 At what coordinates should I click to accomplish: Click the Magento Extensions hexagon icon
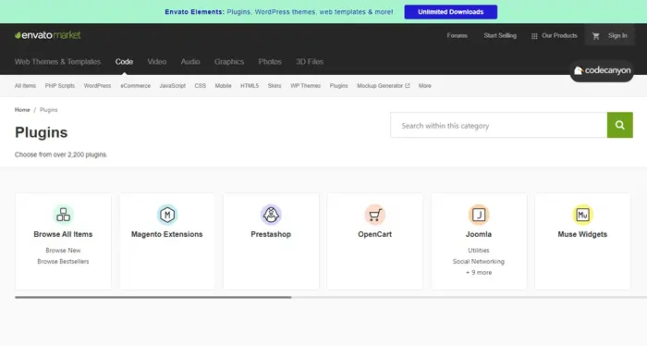[x=167, y=215]
